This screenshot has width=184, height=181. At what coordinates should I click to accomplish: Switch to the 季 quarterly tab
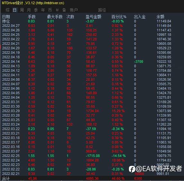click(36, 10)
